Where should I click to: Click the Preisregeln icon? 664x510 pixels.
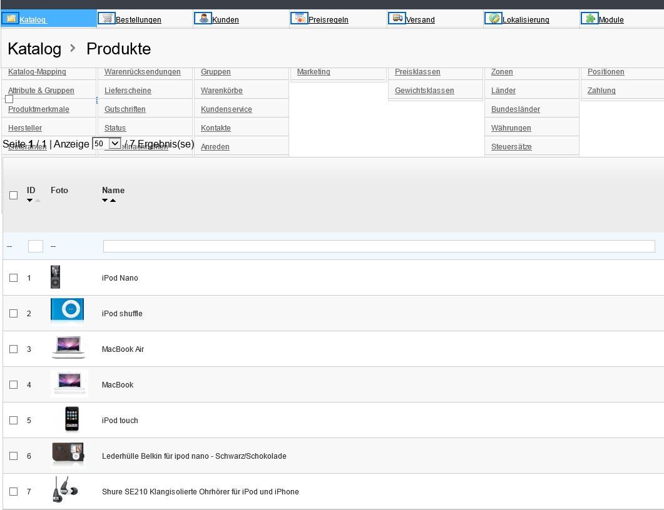pyautogui.click(x=299, y=18)
